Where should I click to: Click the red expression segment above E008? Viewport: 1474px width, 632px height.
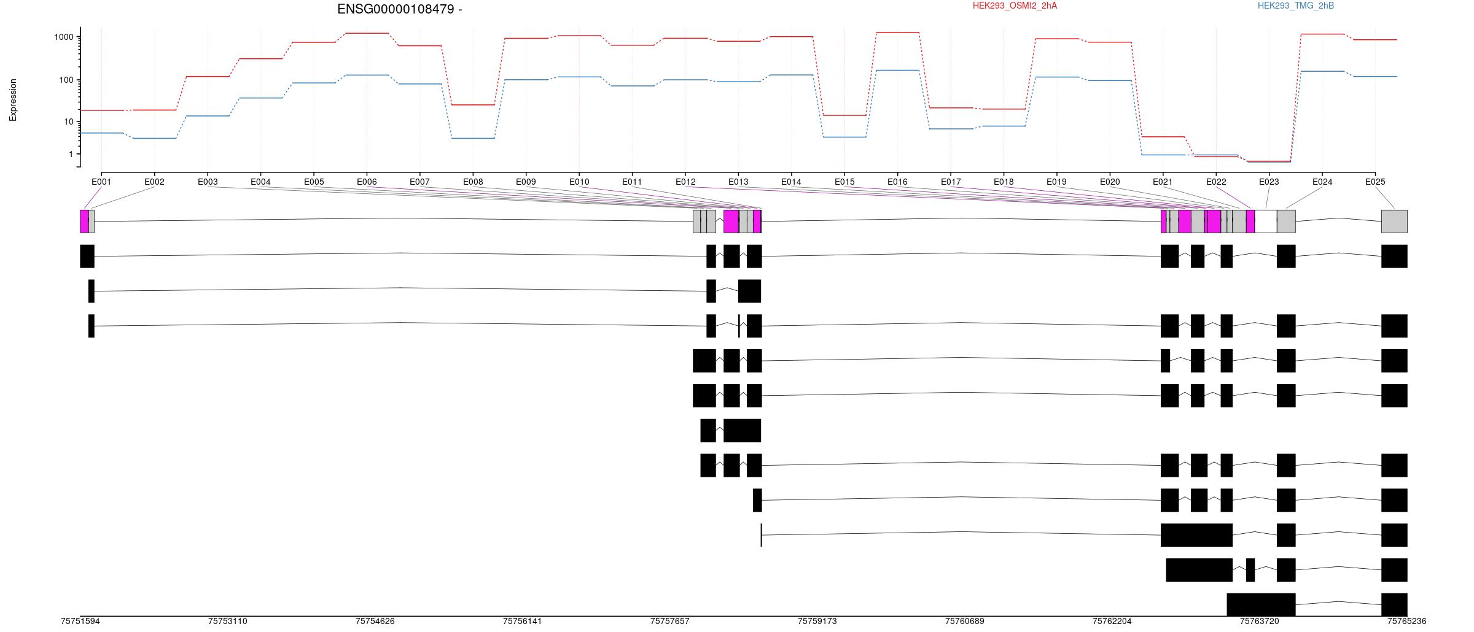coord(473,105)
